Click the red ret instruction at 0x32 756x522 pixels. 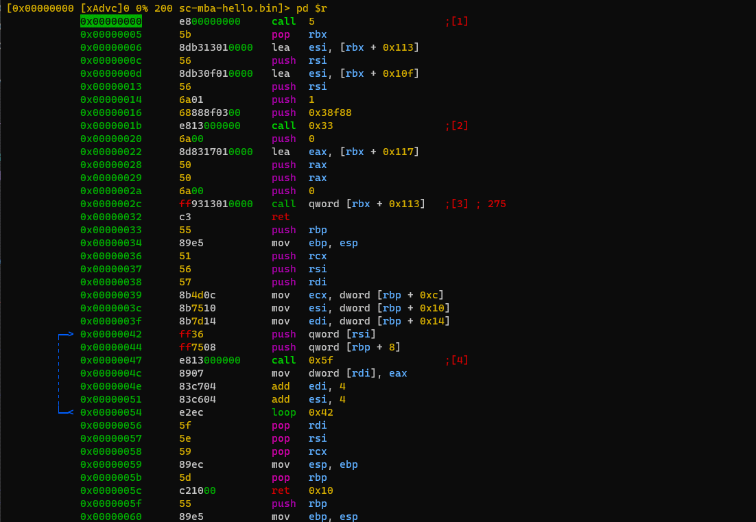[281, 217]
